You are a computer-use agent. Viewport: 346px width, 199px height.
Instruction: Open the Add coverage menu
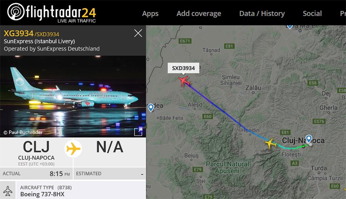pos(199,13)
